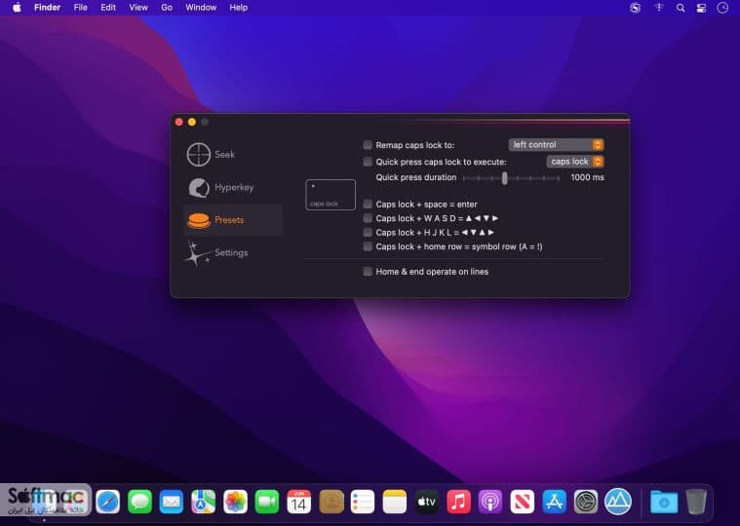Open the Go menu
The image size is (740, 526).
[x=167, y=8]
